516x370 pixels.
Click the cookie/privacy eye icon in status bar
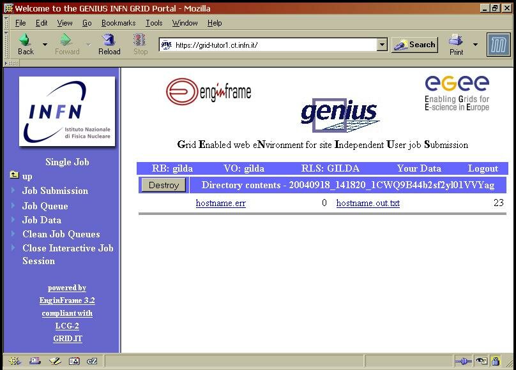pos(481,362)
